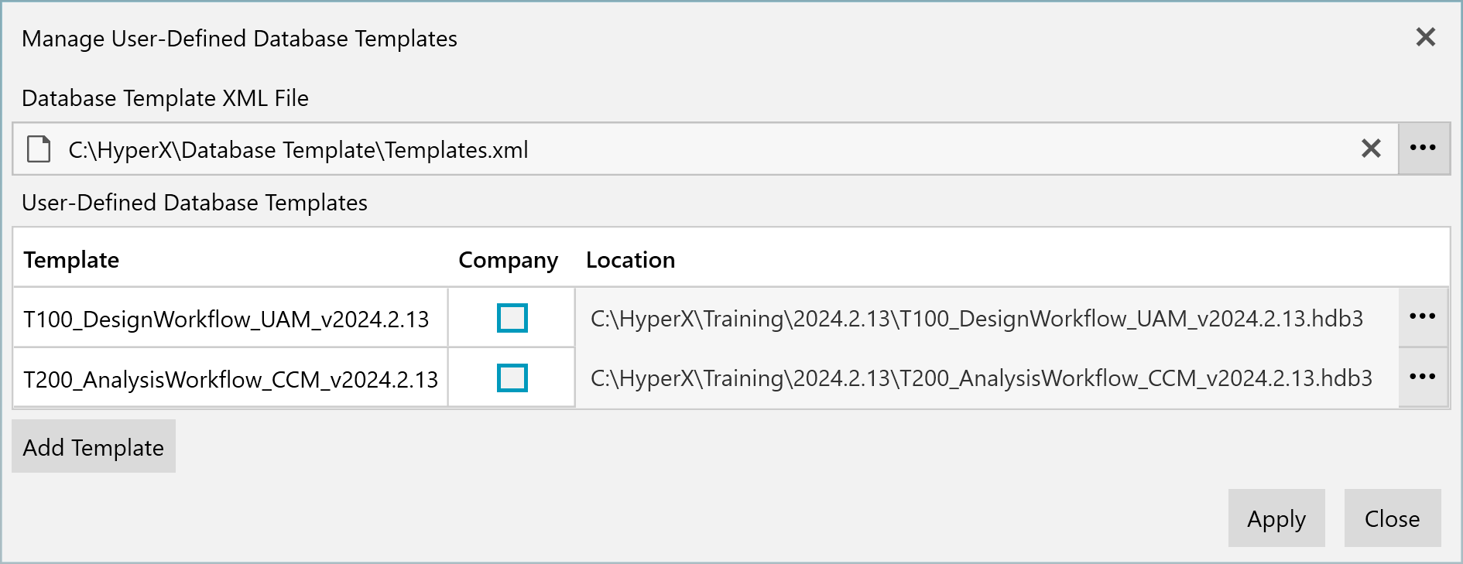1463x564 pixels.
Task: Click the Database Template XML File label
Action: [165, 98]
